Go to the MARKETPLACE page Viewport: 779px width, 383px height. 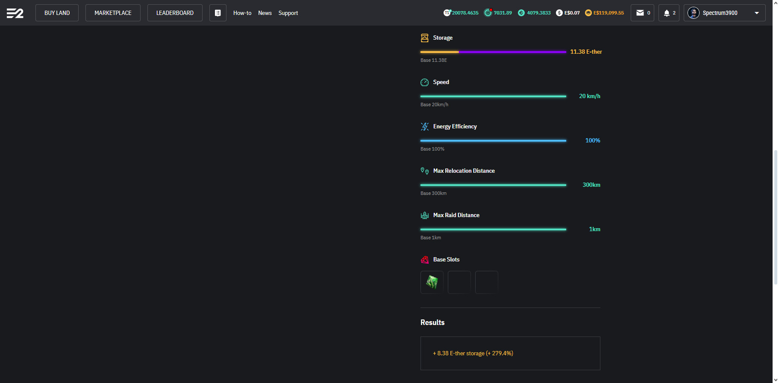[x=113, y=13]
